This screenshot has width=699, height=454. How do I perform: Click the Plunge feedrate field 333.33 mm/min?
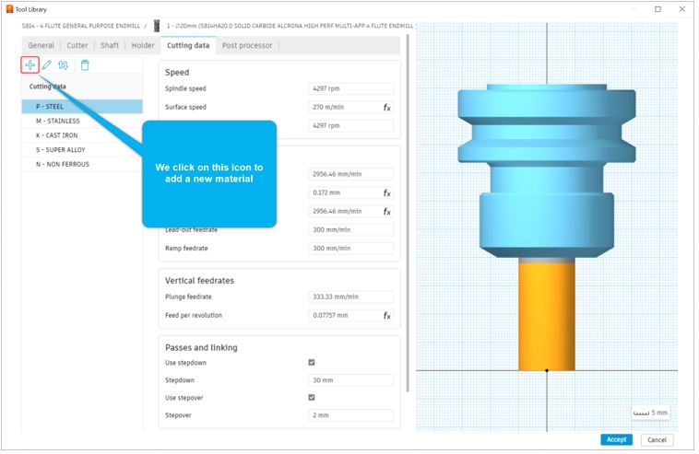click(x=350, y=297)
